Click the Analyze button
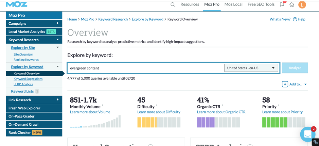This screenshot has width=319, height=146. pos(295,68)
